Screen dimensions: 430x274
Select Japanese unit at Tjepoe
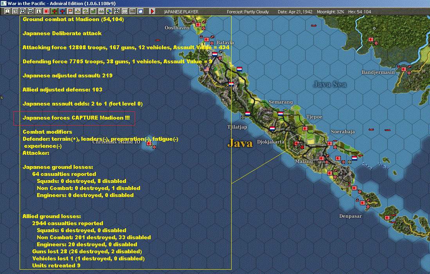[305, 128]
